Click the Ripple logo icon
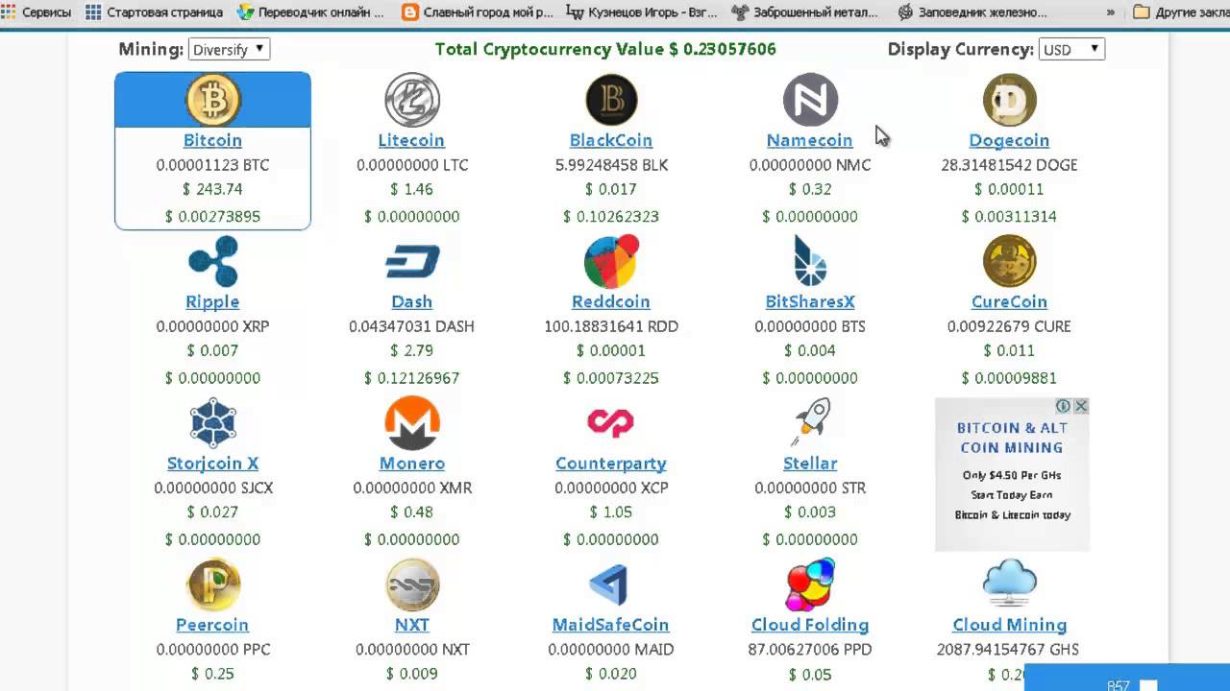 coord(212,261)
